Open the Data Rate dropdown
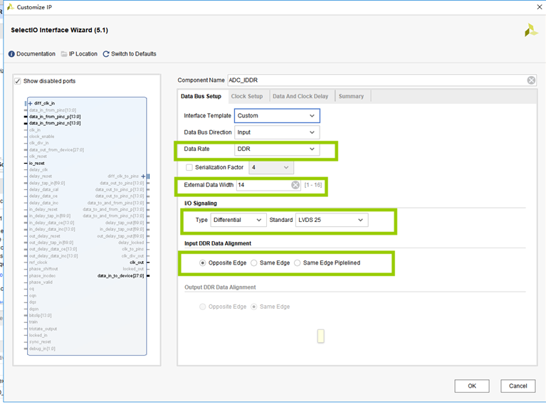This screenshot has height=404, width=546. tap(277, 149)
